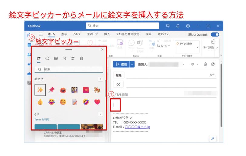The height and width of the screenshot is (156, 246).
Task: Show the BCC field
Action: pos(212,75)
